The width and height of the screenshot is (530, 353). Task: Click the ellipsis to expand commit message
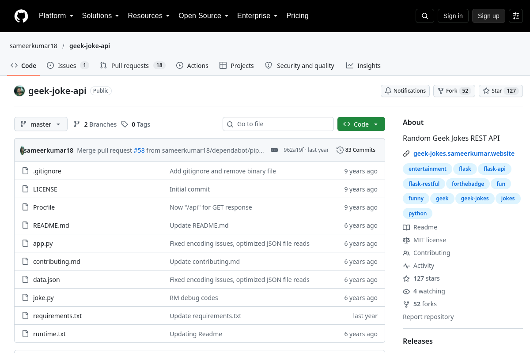(274, 150)
